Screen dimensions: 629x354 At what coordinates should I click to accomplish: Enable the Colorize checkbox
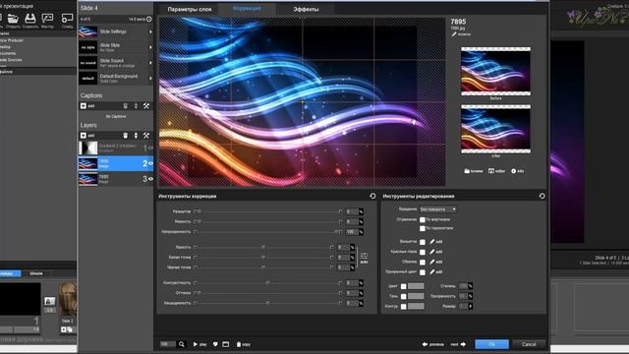(x=404, y=286)
